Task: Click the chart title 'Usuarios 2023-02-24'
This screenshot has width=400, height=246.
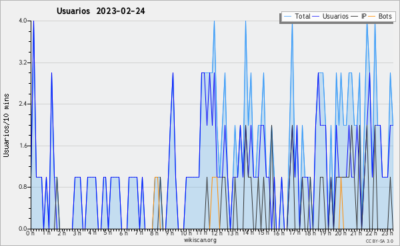Action: 101,11
